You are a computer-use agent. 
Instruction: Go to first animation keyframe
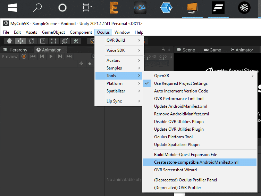[x=33, y=57]
